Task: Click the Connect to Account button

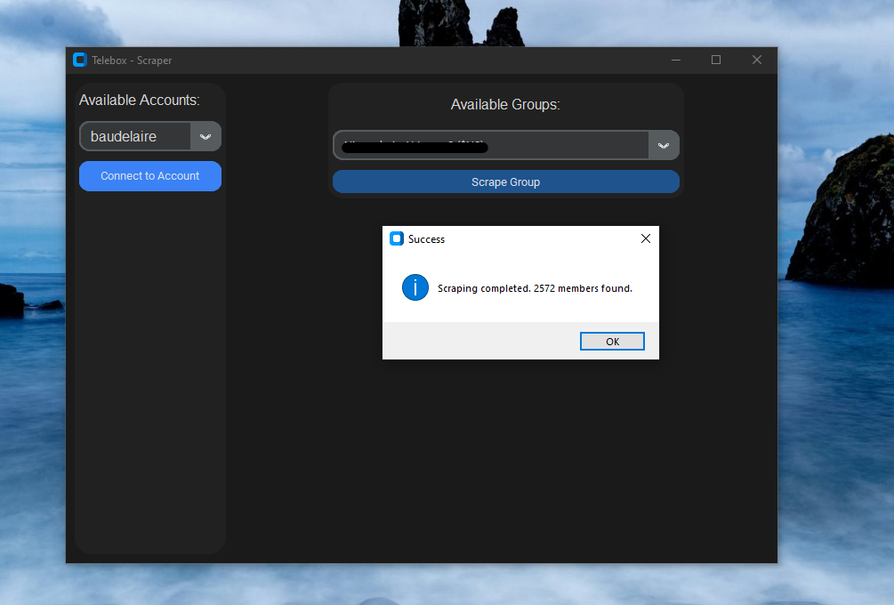Action: click(150, 176)
